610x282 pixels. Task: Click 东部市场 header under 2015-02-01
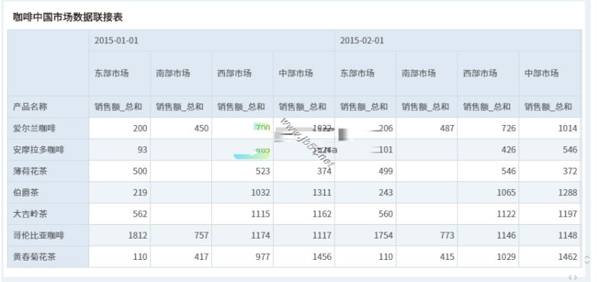pos(357,73)
